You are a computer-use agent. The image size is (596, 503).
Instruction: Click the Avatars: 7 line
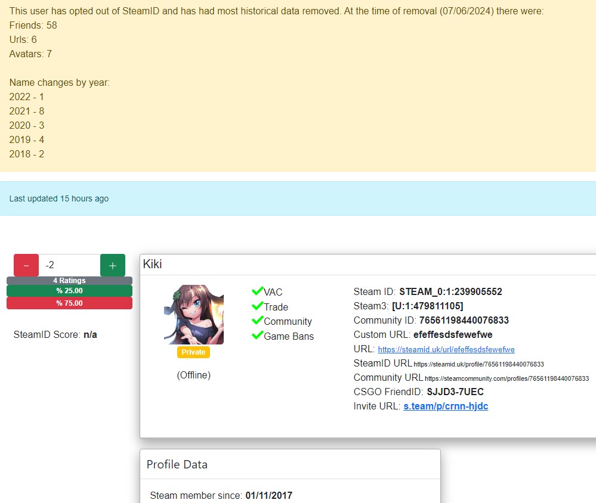(30, 54)
